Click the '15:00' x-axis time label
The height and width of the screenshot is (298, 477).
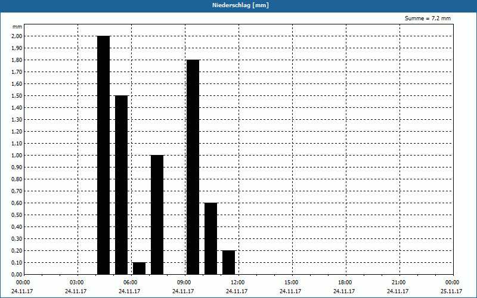click(x=291, y=283)
